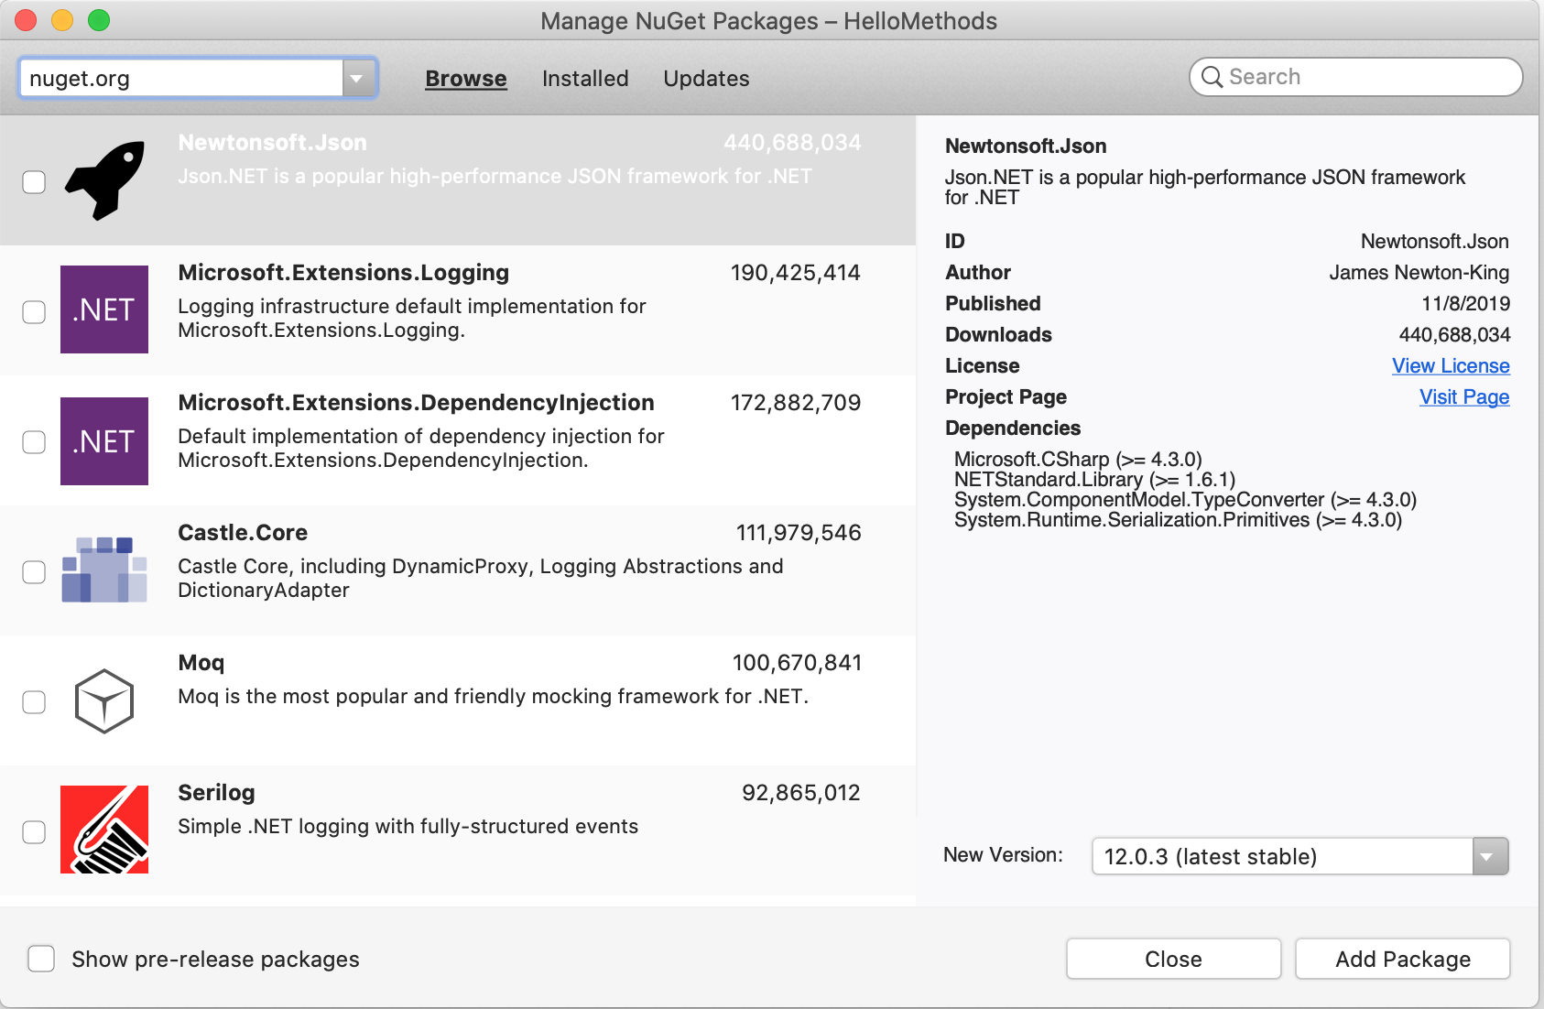Click the Castle.Core package icon
The image size is (1544, 1009).
[104, 570]
